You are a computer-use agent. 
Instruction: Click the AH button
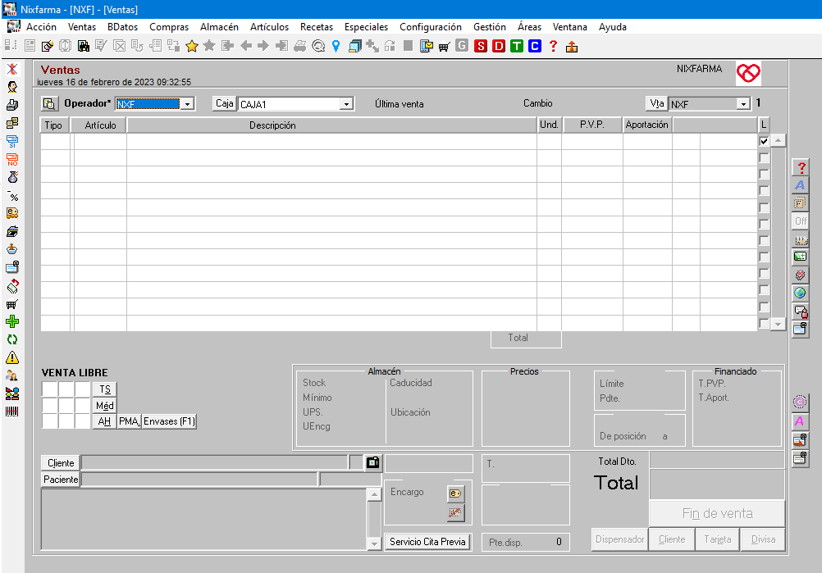click(x=105, y=421)
